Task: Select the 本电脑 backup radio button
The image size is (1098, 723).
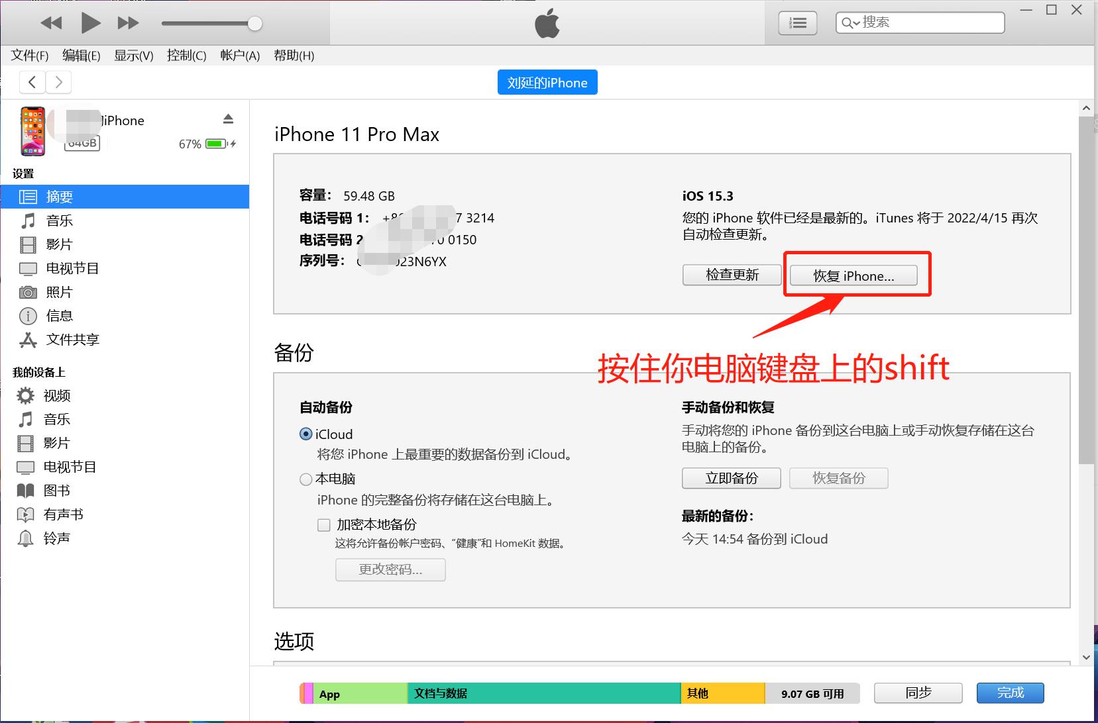Action: tap(306, 479)
